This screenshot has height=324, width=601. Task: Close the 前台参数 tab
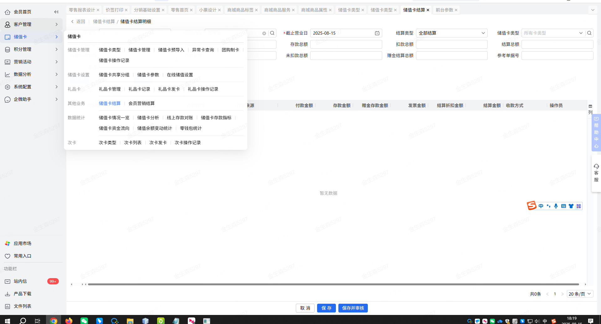tap(456, 10)
